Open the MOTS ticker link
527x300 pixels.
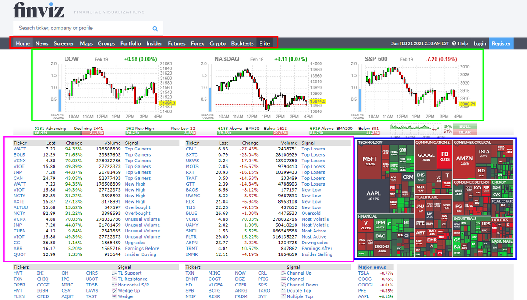pyautogui.click(x=192, y=167)
